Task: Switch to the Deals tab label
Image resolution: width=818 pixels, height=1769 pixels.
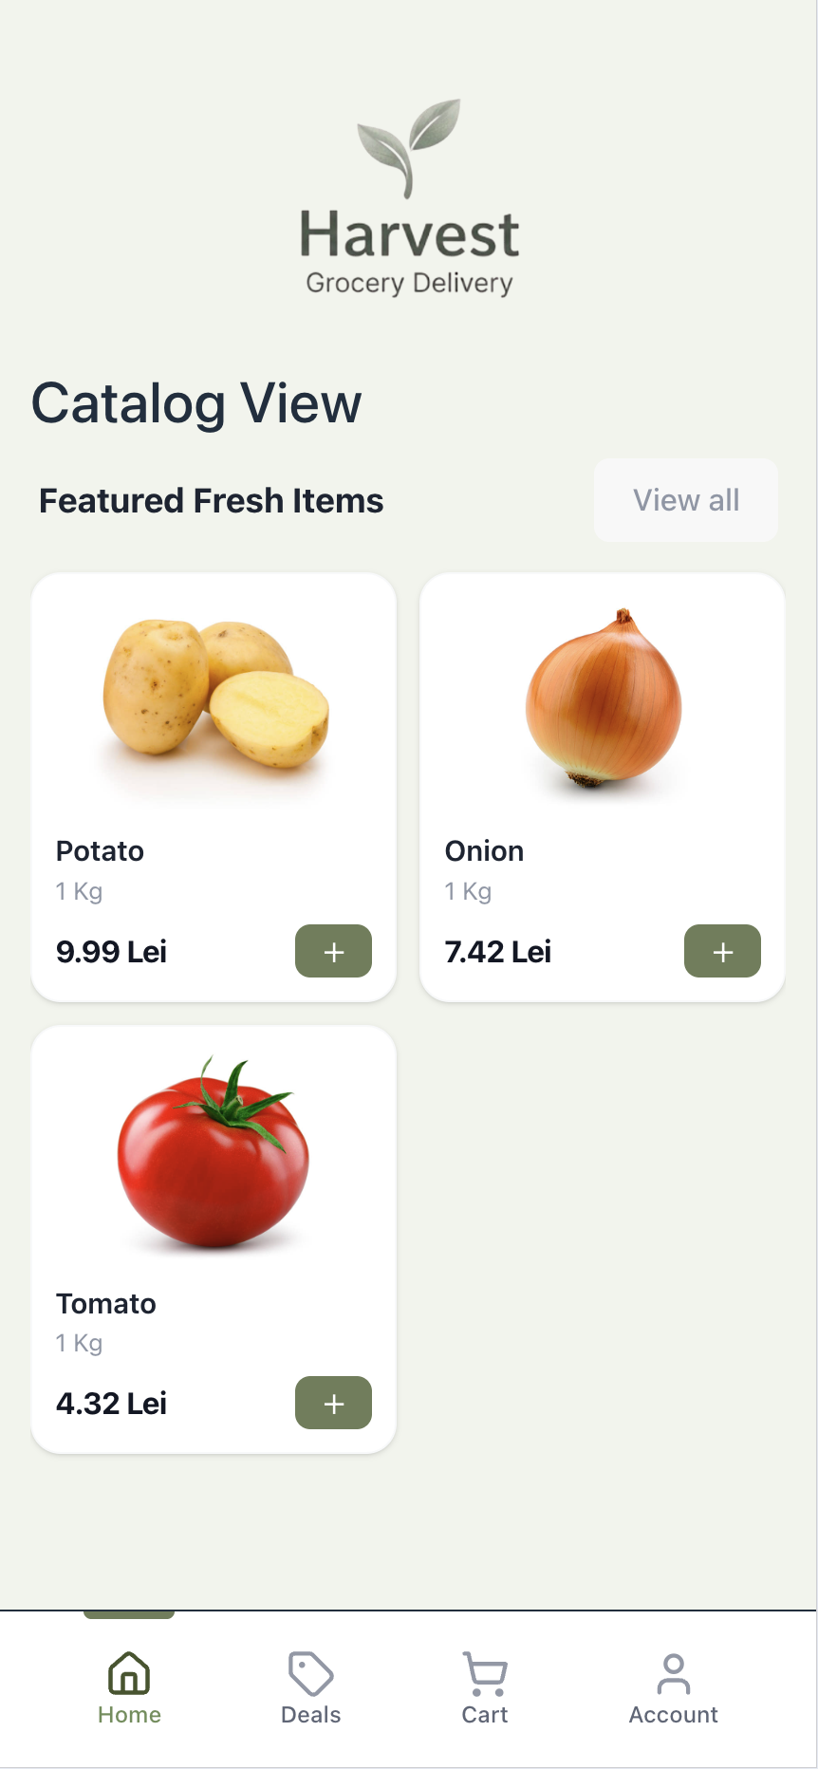Action: click(310, 1715)
